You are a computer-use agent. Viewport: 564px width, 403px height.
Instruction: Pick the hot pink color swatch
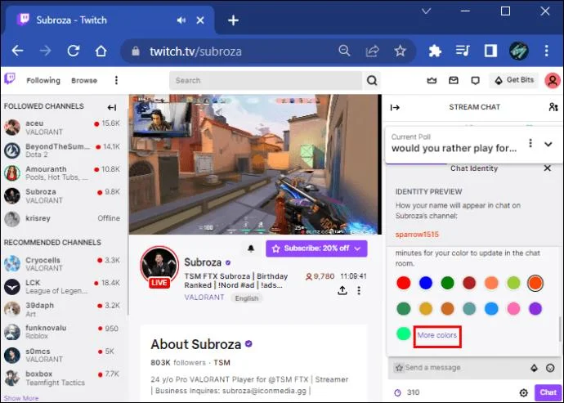tap(513, 308)
